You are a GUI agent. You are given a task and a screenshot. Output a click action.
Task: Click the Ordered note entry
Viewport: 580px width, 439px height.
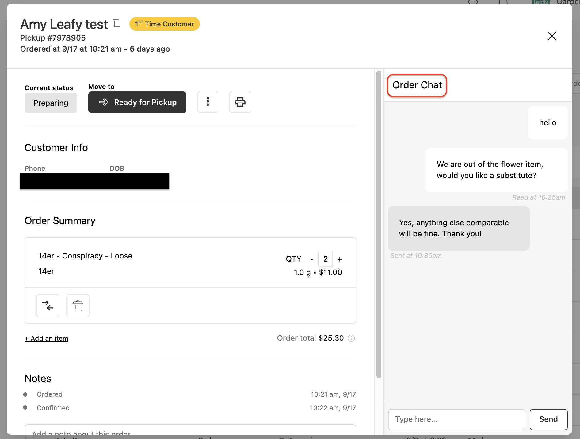click(x=49, y=394)
